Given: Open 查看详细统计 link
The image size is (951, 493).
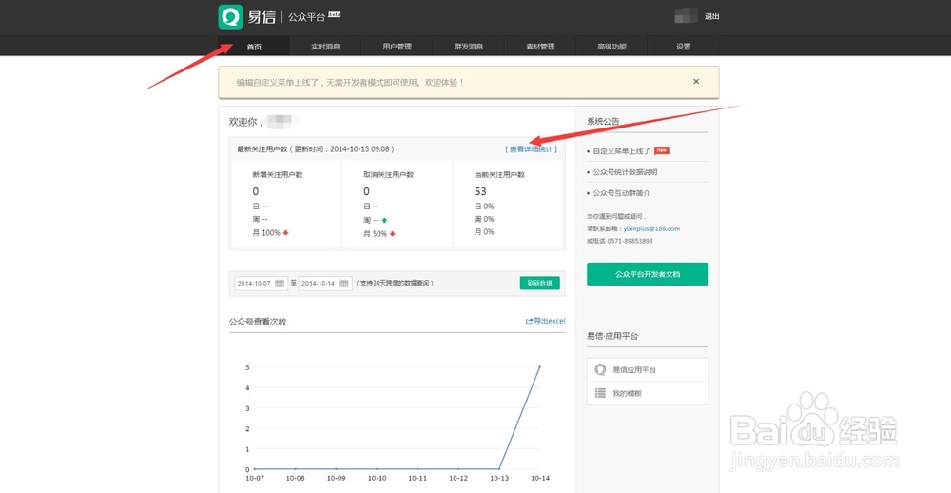Looking at the screenshot, I should (x=531, y=148).
